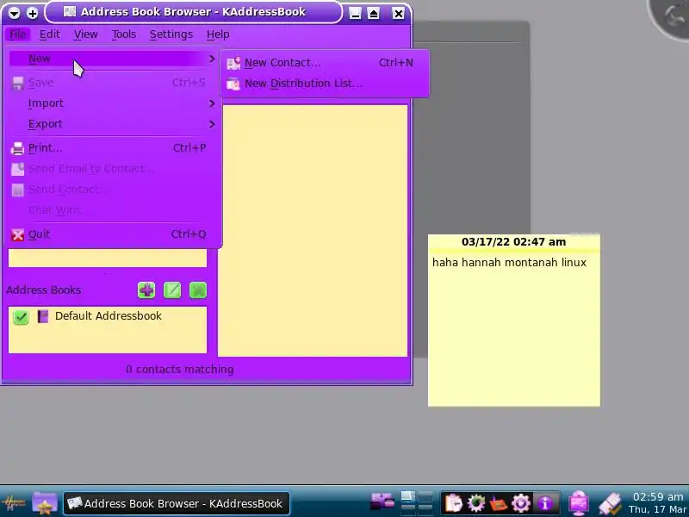Click the red X Quit icon

point(17,234)
